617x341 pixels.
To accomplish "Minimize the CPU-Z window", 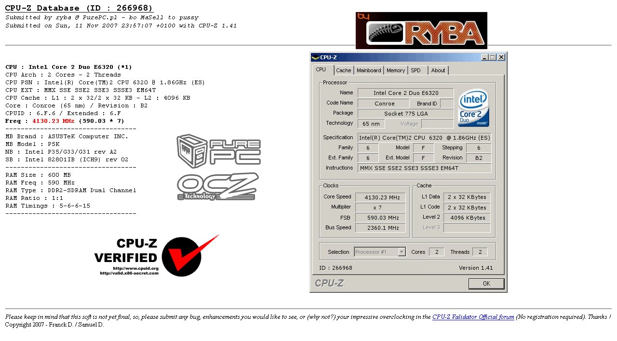I will (x=485, y=57).
